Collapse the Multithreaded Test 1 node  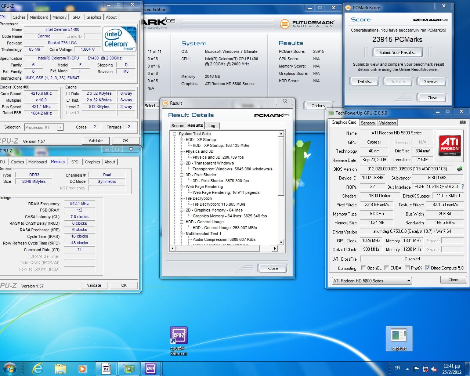tap(182, 234)
